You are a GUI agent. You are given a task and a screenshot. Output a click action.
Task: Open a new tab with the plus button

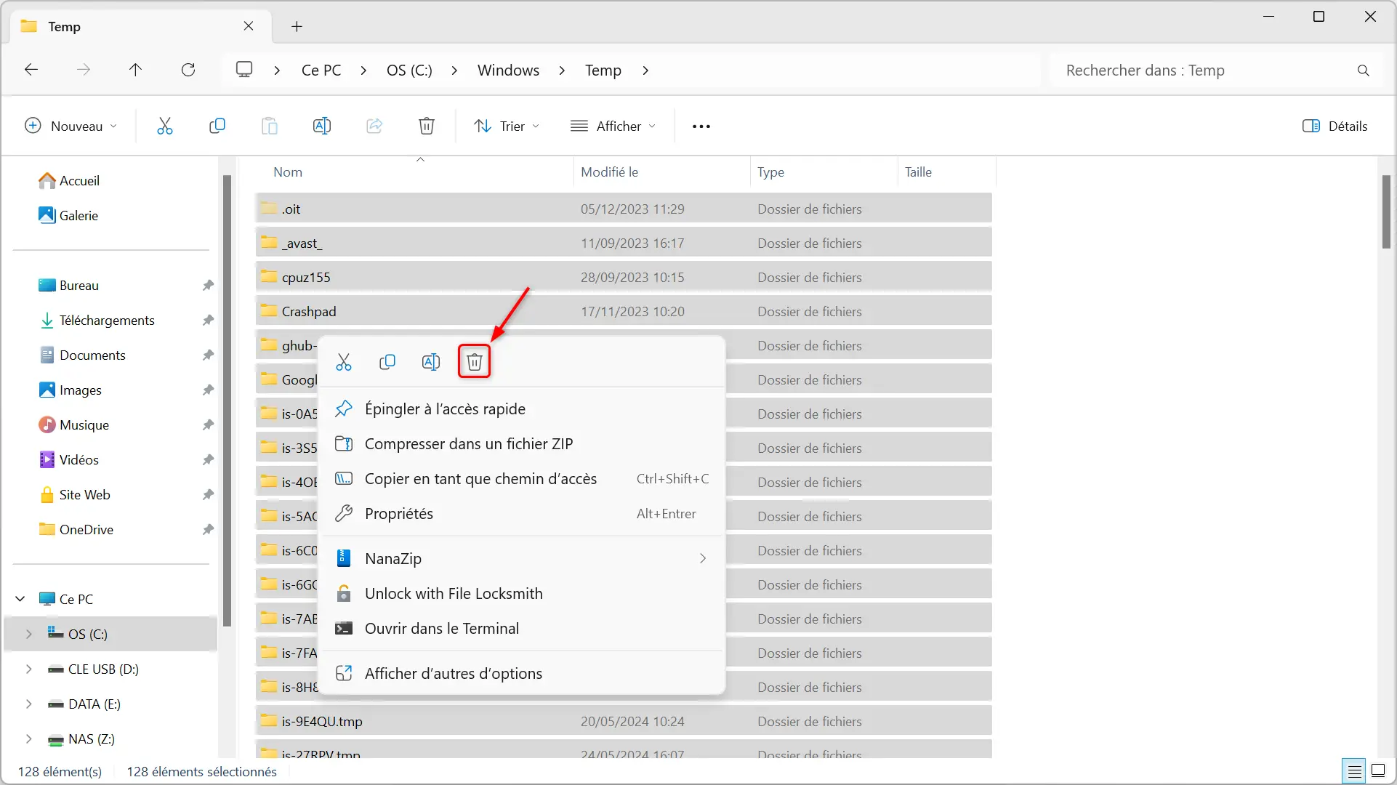(297, 27)
